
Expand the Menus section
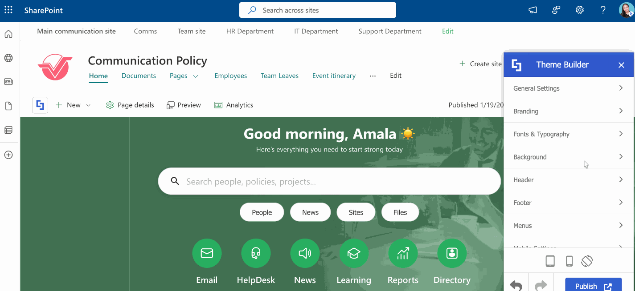[x=569, y=226]
